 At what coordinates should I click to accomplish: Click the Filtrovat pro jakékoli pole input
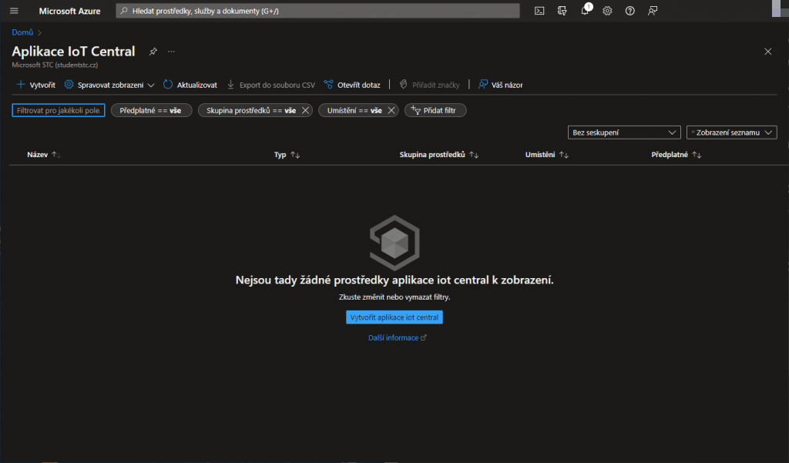tap(59, 111)
